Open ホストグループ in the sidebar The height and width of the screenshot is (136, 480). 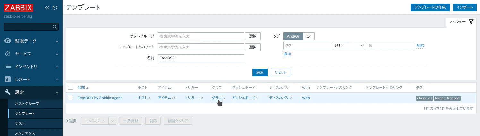[x=27, y=103]
